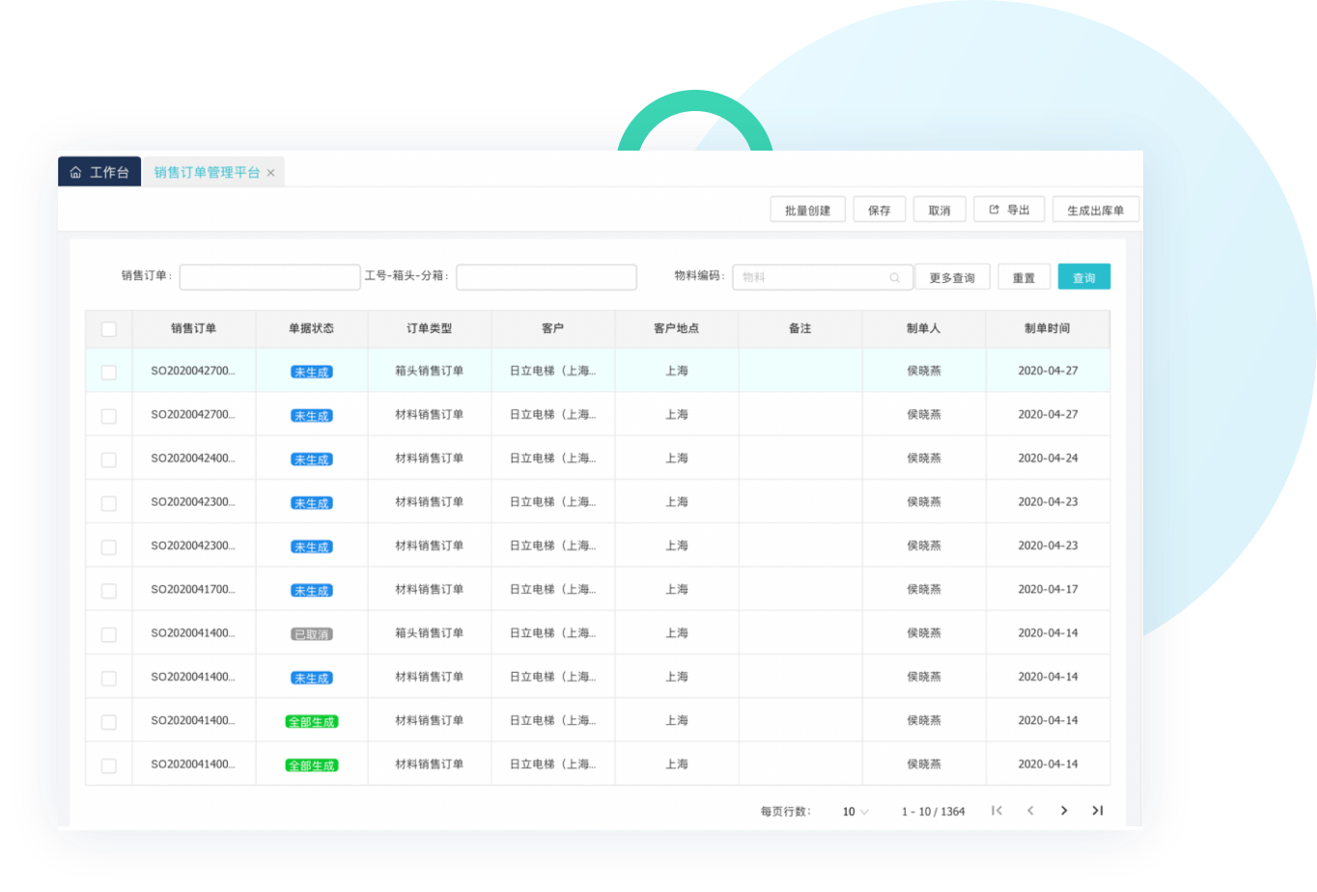Jump to the last page of results
Viewport: 1317px width, 892px height.
point(1097,811)
